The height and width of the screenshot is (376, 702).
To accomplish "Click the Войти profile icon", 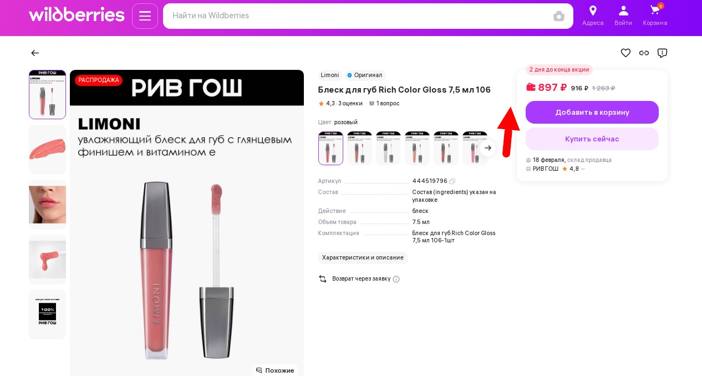I will (623, 11).
